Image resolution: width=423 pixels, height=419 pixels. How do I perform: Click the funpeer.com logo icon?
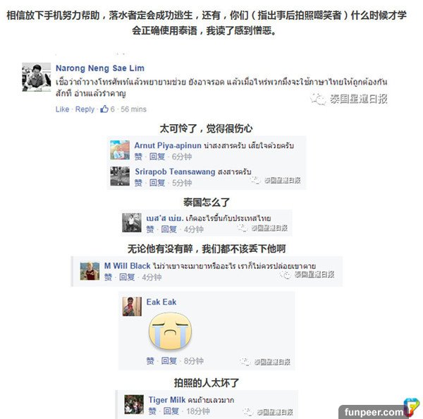pos(412,408)
